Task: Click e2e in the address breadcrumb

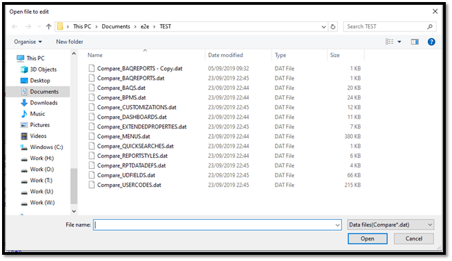Action: pyautogui.click(x=145, y=27)
